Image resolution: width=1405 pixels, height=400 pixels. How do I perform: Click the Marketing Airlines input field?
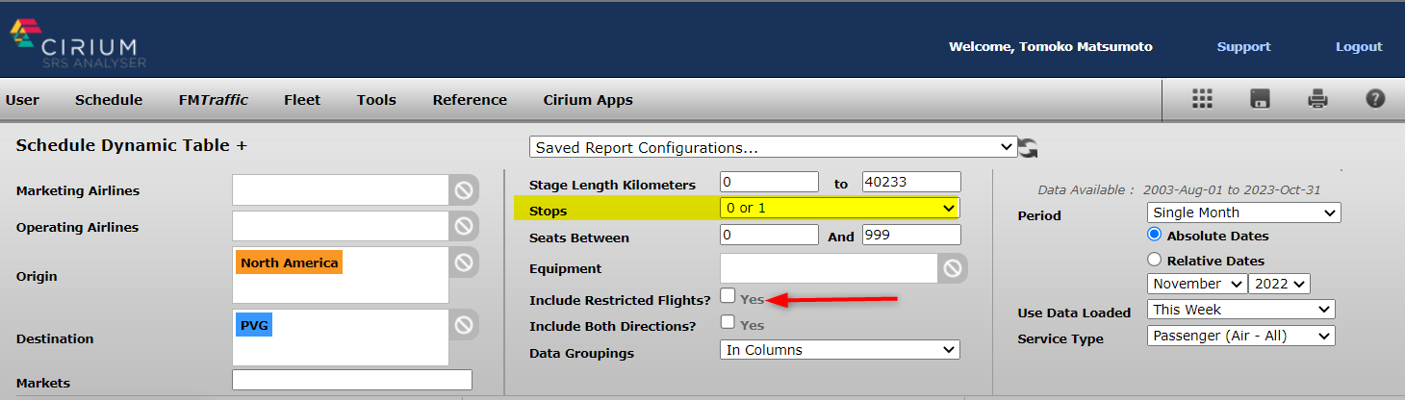[x=341, y=190]
